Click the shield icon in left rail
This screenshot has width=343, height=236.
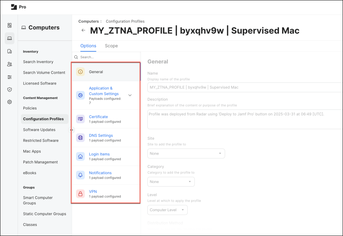(9, 89)
